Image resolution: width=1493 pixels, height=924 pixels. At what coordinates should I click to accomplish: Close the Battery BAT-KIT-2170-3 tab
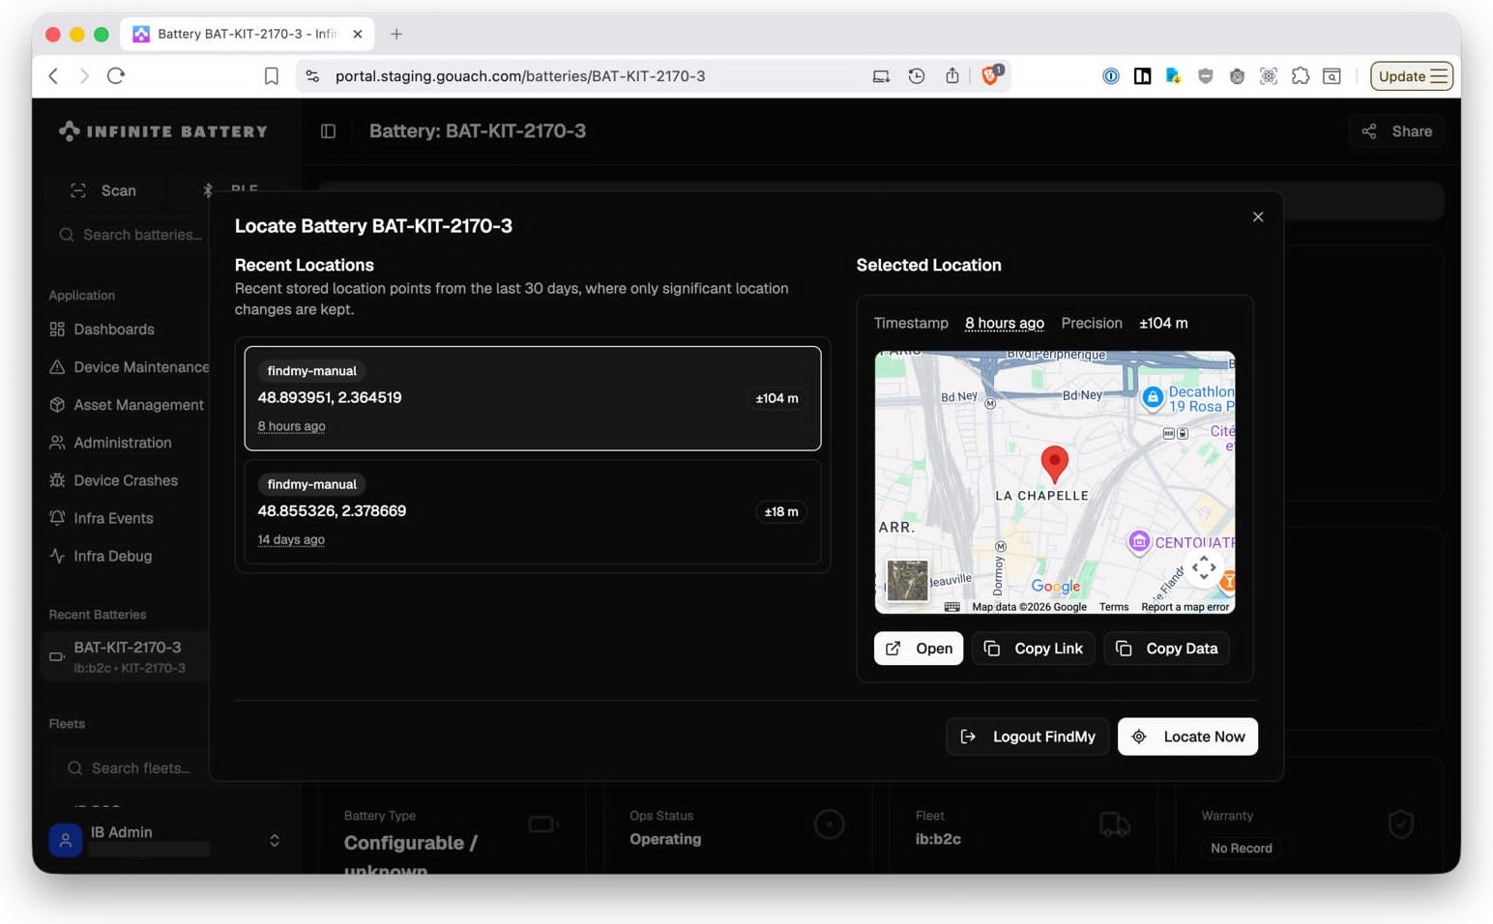click(x=358, y=34)
